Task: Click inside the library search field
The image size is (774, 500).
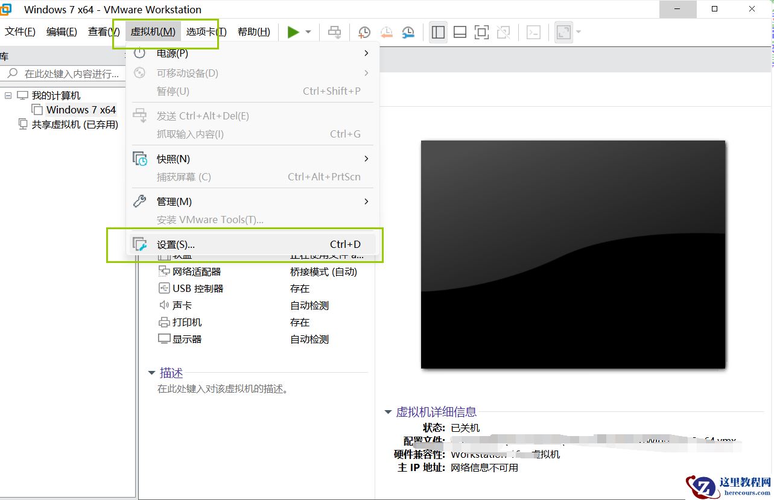Action: tap(66, 73)
